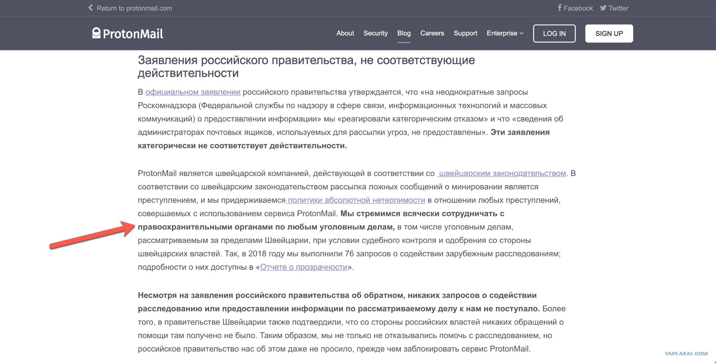Return to protonmail.com link
Image resolution: width=716 pixels, height=363 pixels.
[134, 8]
